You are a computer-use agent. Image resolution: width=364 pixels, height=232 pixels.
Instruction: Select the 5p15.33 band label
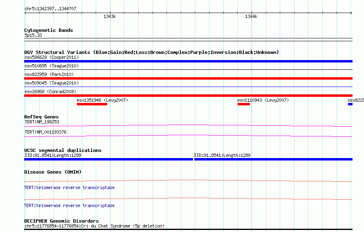[x=33, y=35]
